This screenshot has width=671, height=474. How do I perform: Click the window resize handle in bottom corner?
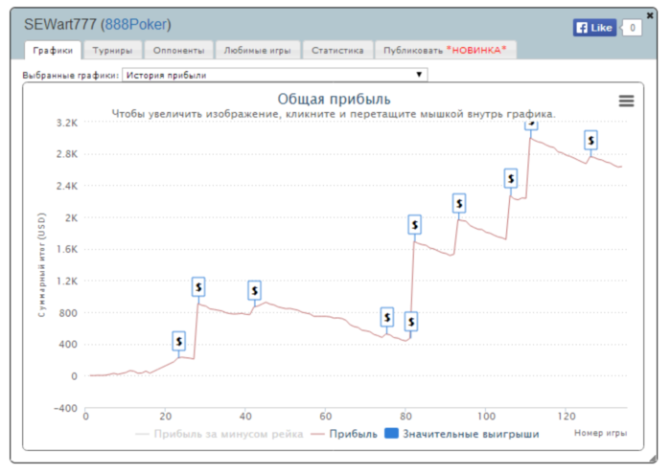tap(653, 458)
